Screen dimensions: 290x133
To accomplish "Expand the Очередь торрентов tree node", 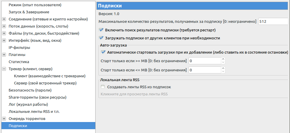I will point(4,119).
